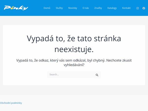The image size is (148, 111).
Task: Follow the Obchodní podmínky footer link
Action: [x=11, y=103]
